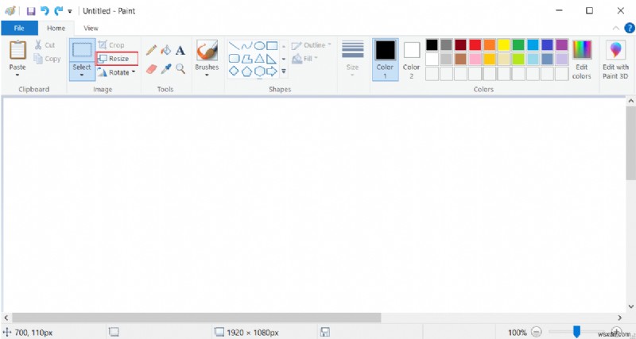This screenshot has height=339, width=636.
Task: Click the zoom out minus button
Action: pos(536,332)
